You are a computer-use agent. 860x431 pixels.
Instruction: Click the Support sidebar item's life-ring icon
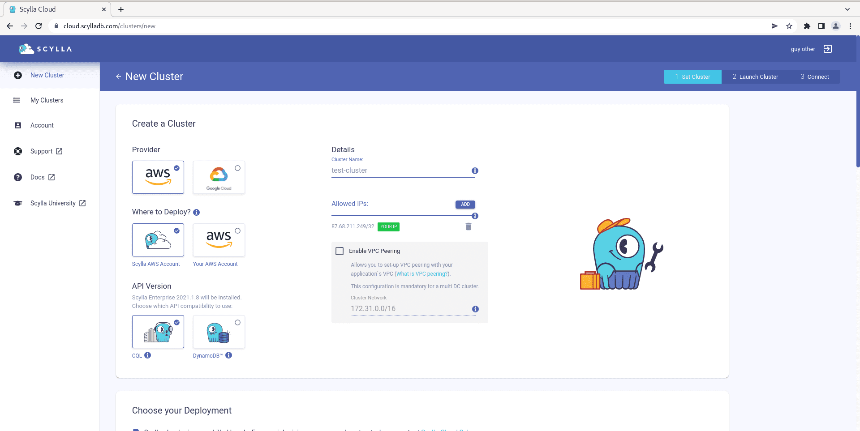pos(18,151)
